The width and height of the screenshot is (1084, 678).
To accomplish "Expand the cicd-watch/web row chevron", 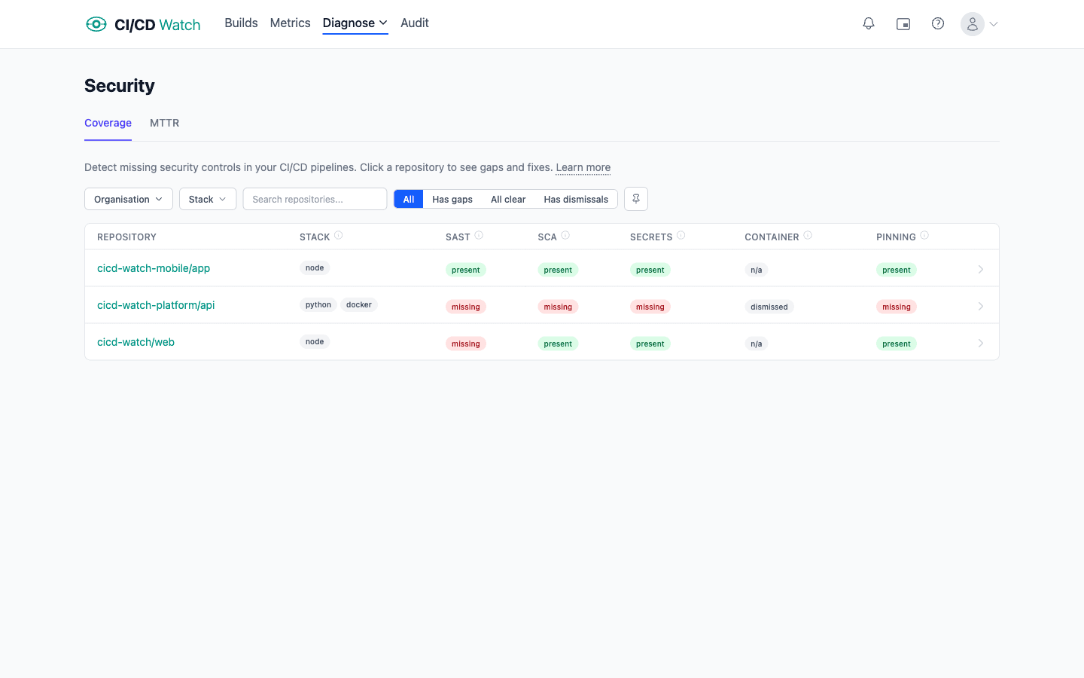I will (981, 343).
